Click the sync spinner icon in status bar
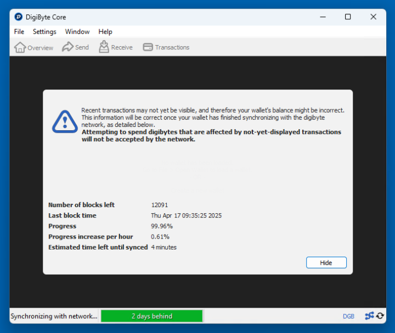This screenshot has height=333, width=395. coord(380,315)
